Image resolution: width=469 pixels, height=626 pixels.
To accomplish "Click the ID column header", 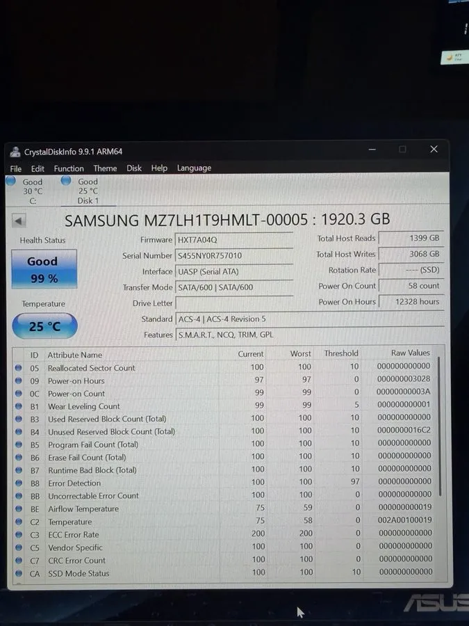I will pyautogui.click(x=34, y=355).
